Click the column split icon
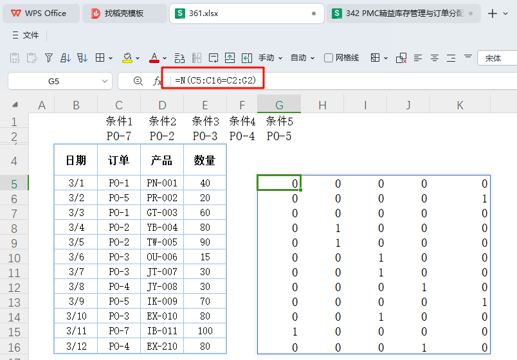The image size is (517, 360). pyautogui.click(x=197, y=58)
